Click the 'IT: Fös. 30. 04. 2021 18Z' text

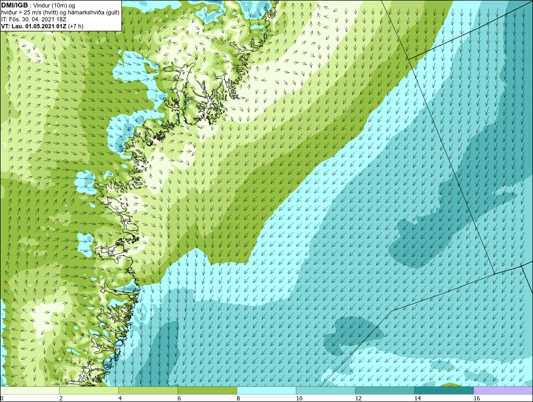34,19
